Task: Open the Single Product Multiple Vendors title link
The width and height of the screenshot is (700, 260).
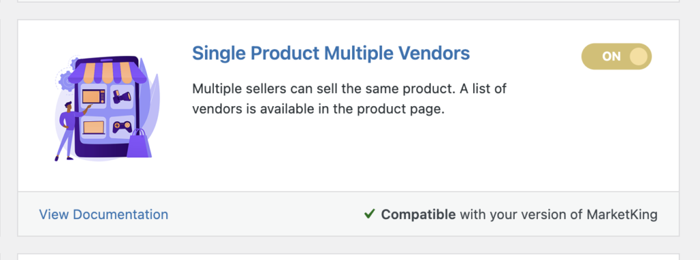Action: (x=331, y=53)
